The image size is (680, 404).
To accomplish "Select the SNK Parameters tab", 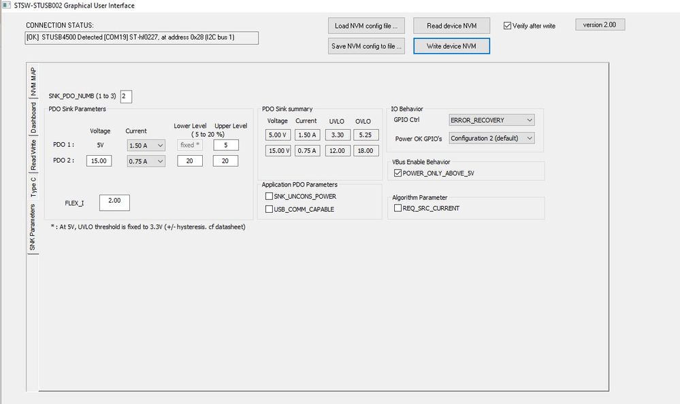I will click(x=33, y=227).
